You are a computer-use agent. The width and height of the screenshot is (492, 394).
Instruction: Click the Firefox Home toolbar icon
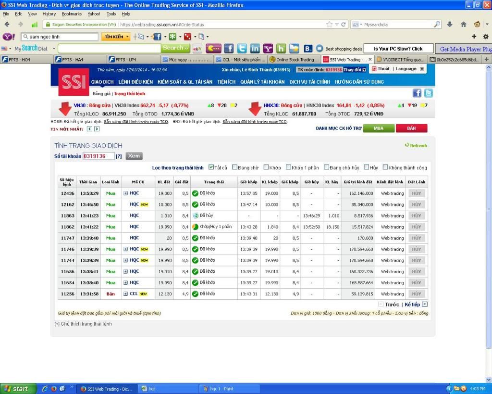463,24
